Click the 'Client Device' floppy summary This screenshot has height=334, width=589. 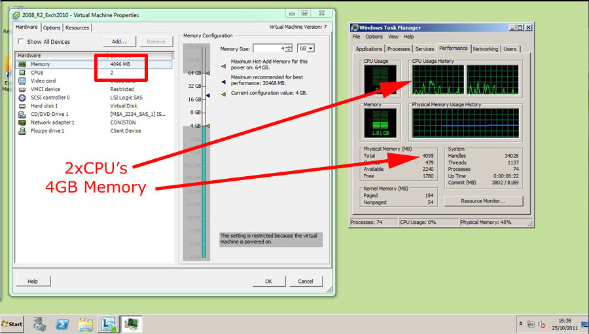point(126,131)
